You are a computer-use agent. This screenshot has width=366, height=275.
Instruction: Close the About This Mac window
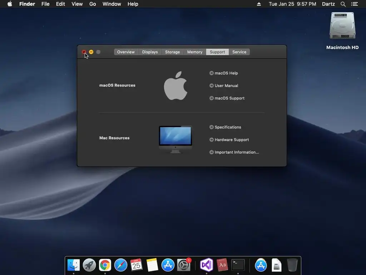pyautogui.click(x=84, y=52)
